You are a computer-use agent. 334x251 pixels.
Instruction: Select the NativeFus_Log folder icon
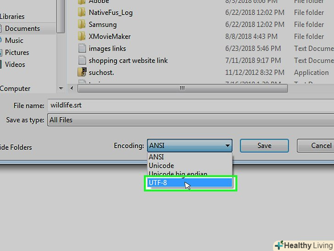82,12
